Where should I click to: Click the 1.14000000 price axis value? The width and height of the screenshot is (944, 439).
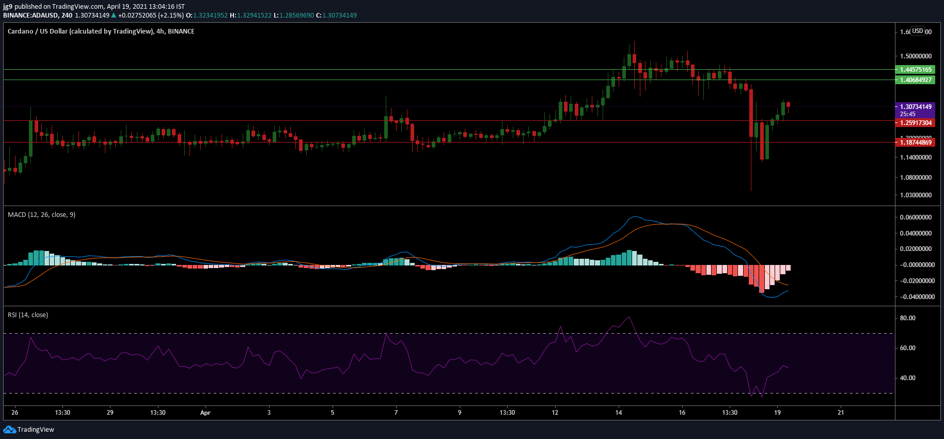click(916, 158)
